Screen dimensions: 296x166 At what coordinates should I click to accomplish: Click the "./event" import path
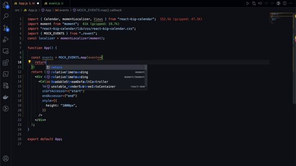click(x=87, y=34)
